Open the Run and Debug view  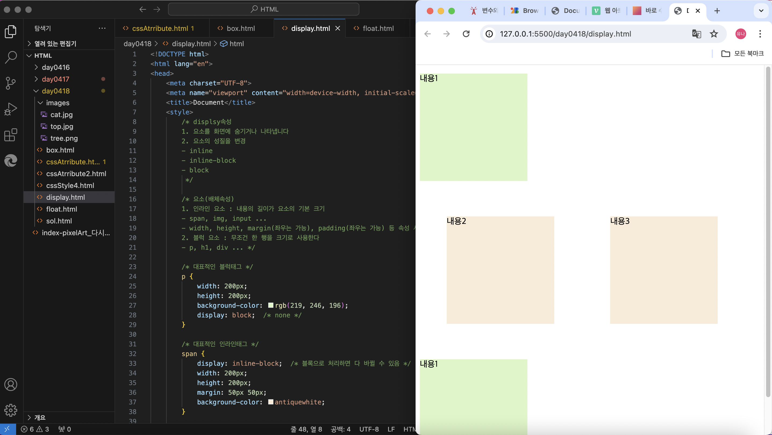click(11, 109)
